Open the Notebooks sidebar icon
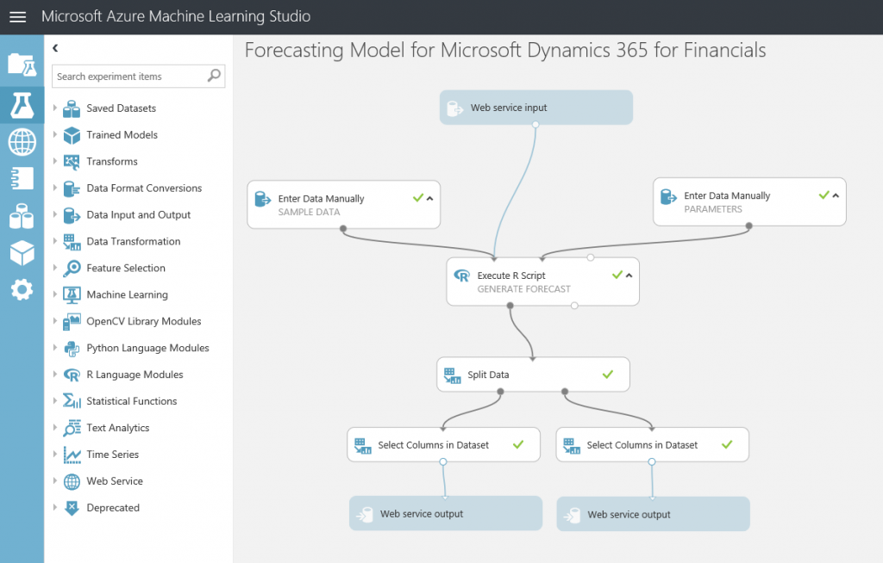The width and height of the screenshot is (883, 563). pos(22,178)
